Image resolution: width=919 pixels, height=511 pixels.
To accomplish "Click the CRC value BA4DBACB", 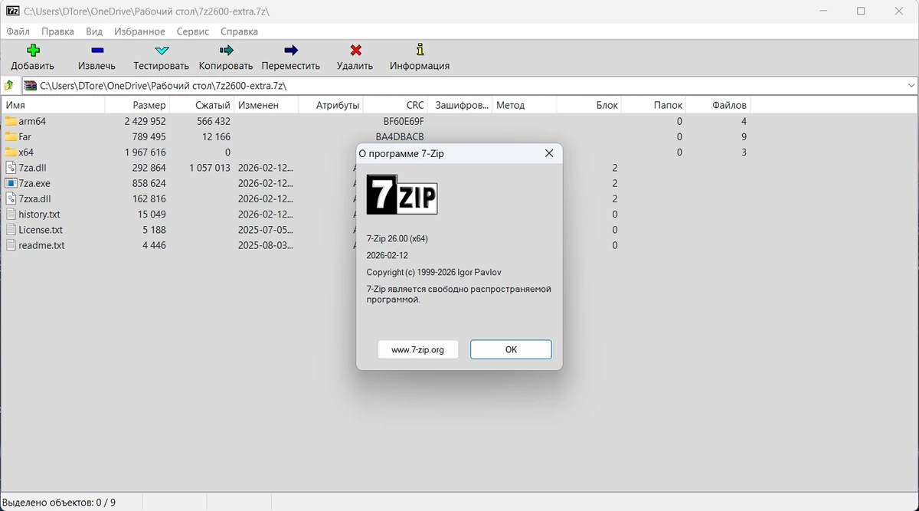I will coord(400,136).
